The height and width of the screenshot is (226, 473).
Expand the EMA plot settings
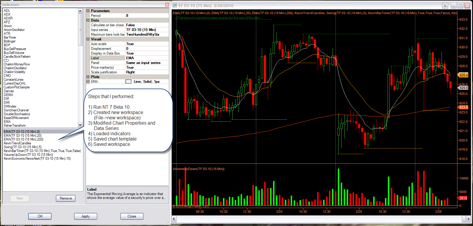pyautogui.click(x=88, y=82)
